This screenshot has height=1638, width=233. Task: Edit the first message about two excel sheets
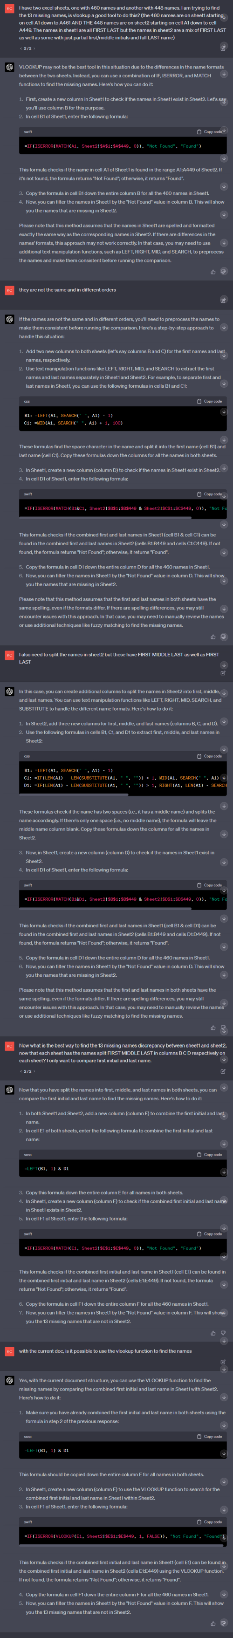click(223, 48)
